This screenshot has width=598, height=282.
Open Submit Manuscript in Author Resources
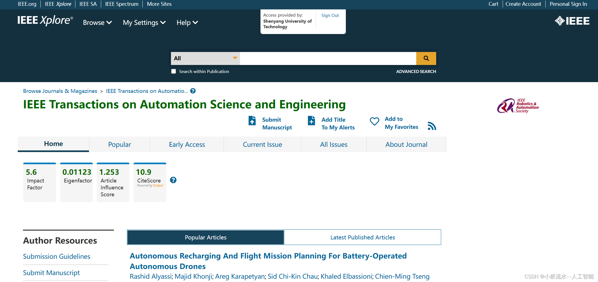point(51,273)
